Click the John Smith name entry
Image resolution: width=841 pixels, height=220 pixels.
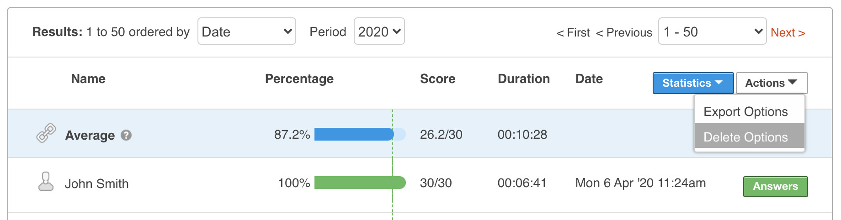[x=97, y=183]
